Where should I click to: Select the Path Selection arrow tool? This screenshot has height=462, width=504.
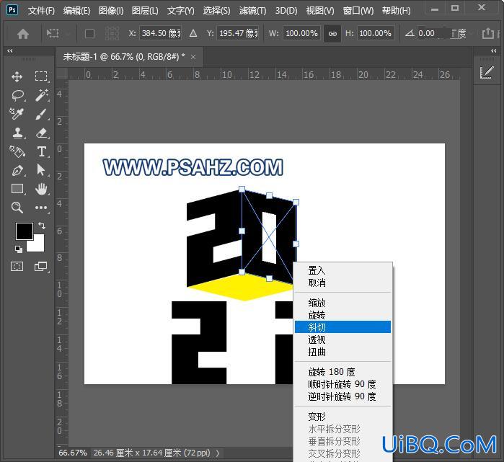click(41, 170)
